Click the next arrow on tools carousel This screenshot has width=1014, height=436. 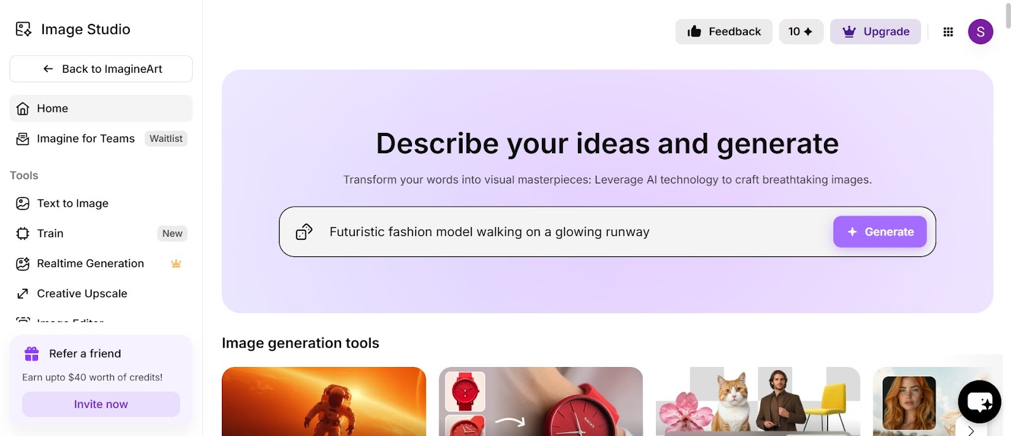point(970,431)
